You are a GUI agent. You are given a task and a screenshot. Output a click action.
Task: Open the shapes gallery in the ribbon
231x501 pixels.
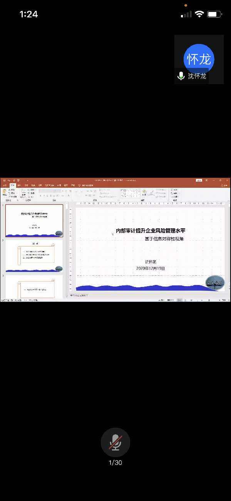click(x=130, y=193)
